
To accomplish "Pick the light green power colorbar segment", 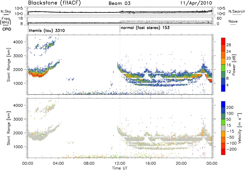I will click(223, 68).
